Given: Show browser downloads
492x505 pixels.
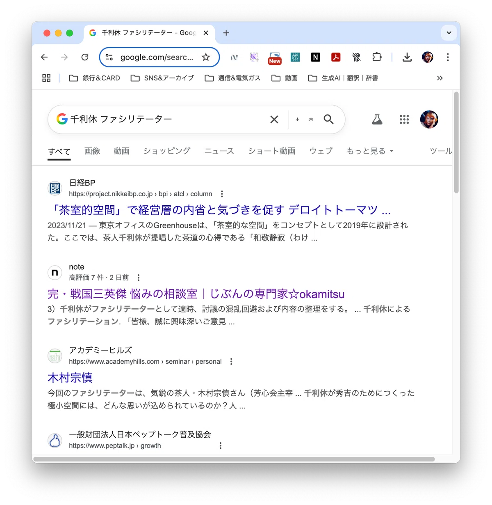Looking at the screenshot, I should click(407, 57).
